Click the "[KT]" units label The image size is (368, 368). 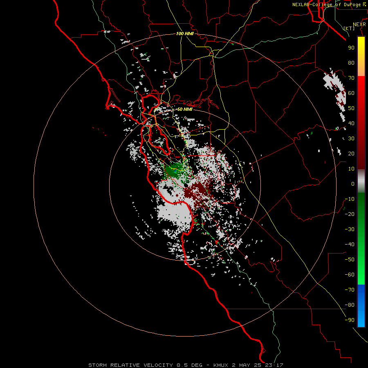[x=349, y=28]
